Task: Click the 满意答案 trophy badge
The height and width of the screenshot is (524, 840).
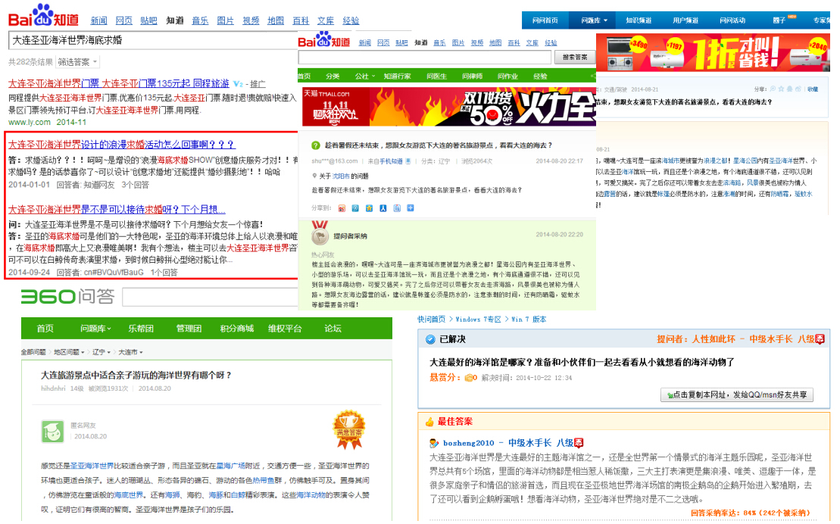Action: click(348, 429)
